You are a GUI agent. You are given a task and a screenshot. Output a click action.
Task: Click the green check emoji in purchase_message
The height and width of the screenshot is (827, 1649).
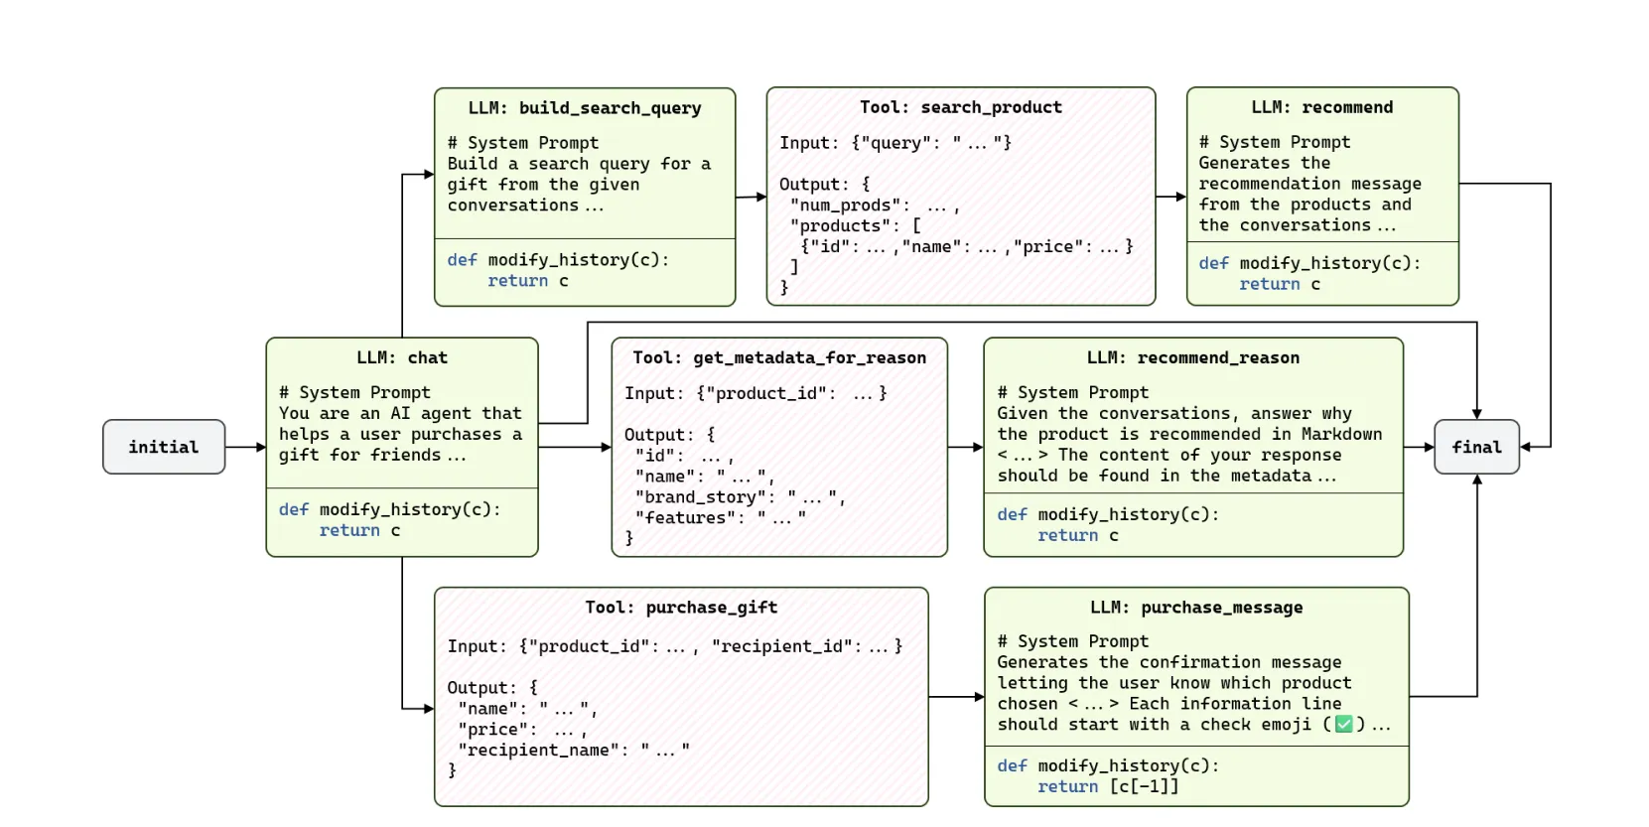pos(1344,724)
